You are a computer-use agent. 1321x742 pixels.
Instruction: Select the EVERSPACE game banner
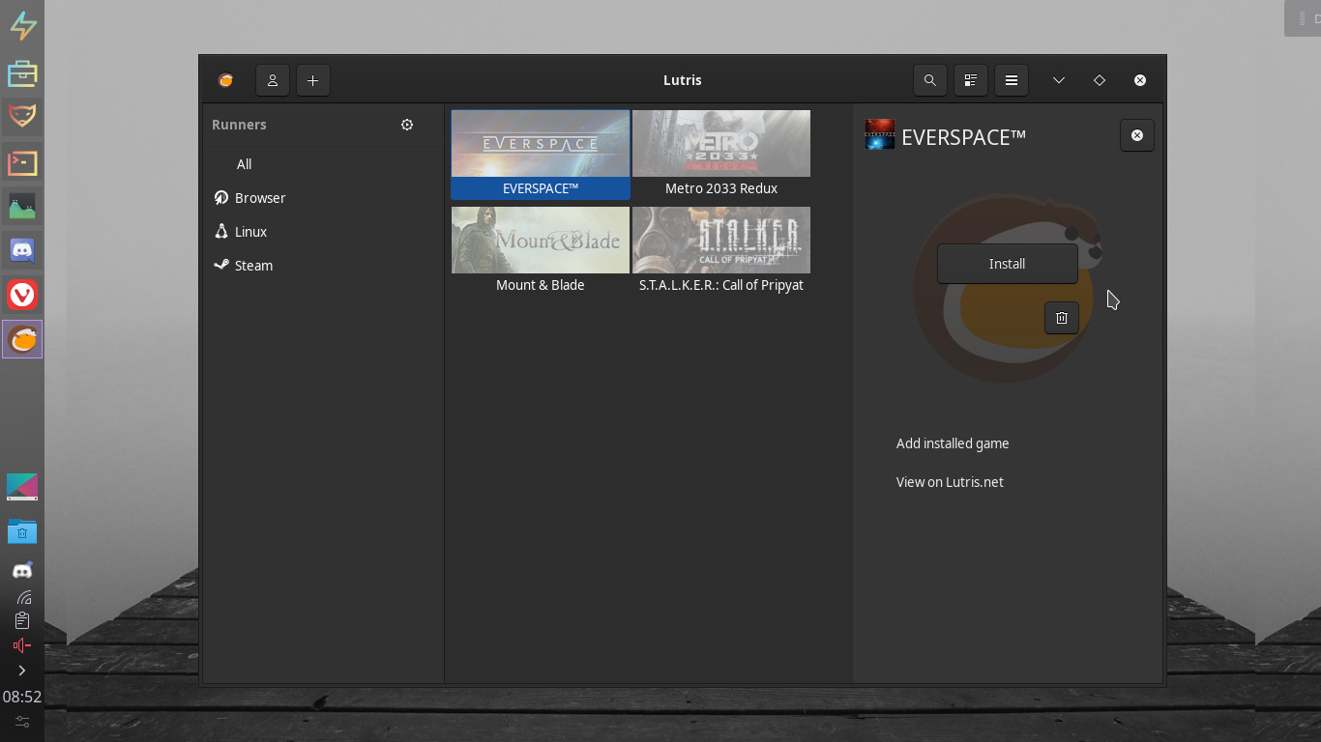click(541, 143)
